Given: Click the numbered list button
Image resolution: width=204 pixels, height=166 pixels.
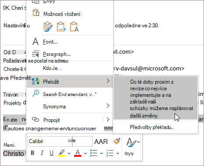Looking at the screenshot, I should pos(110,153).
